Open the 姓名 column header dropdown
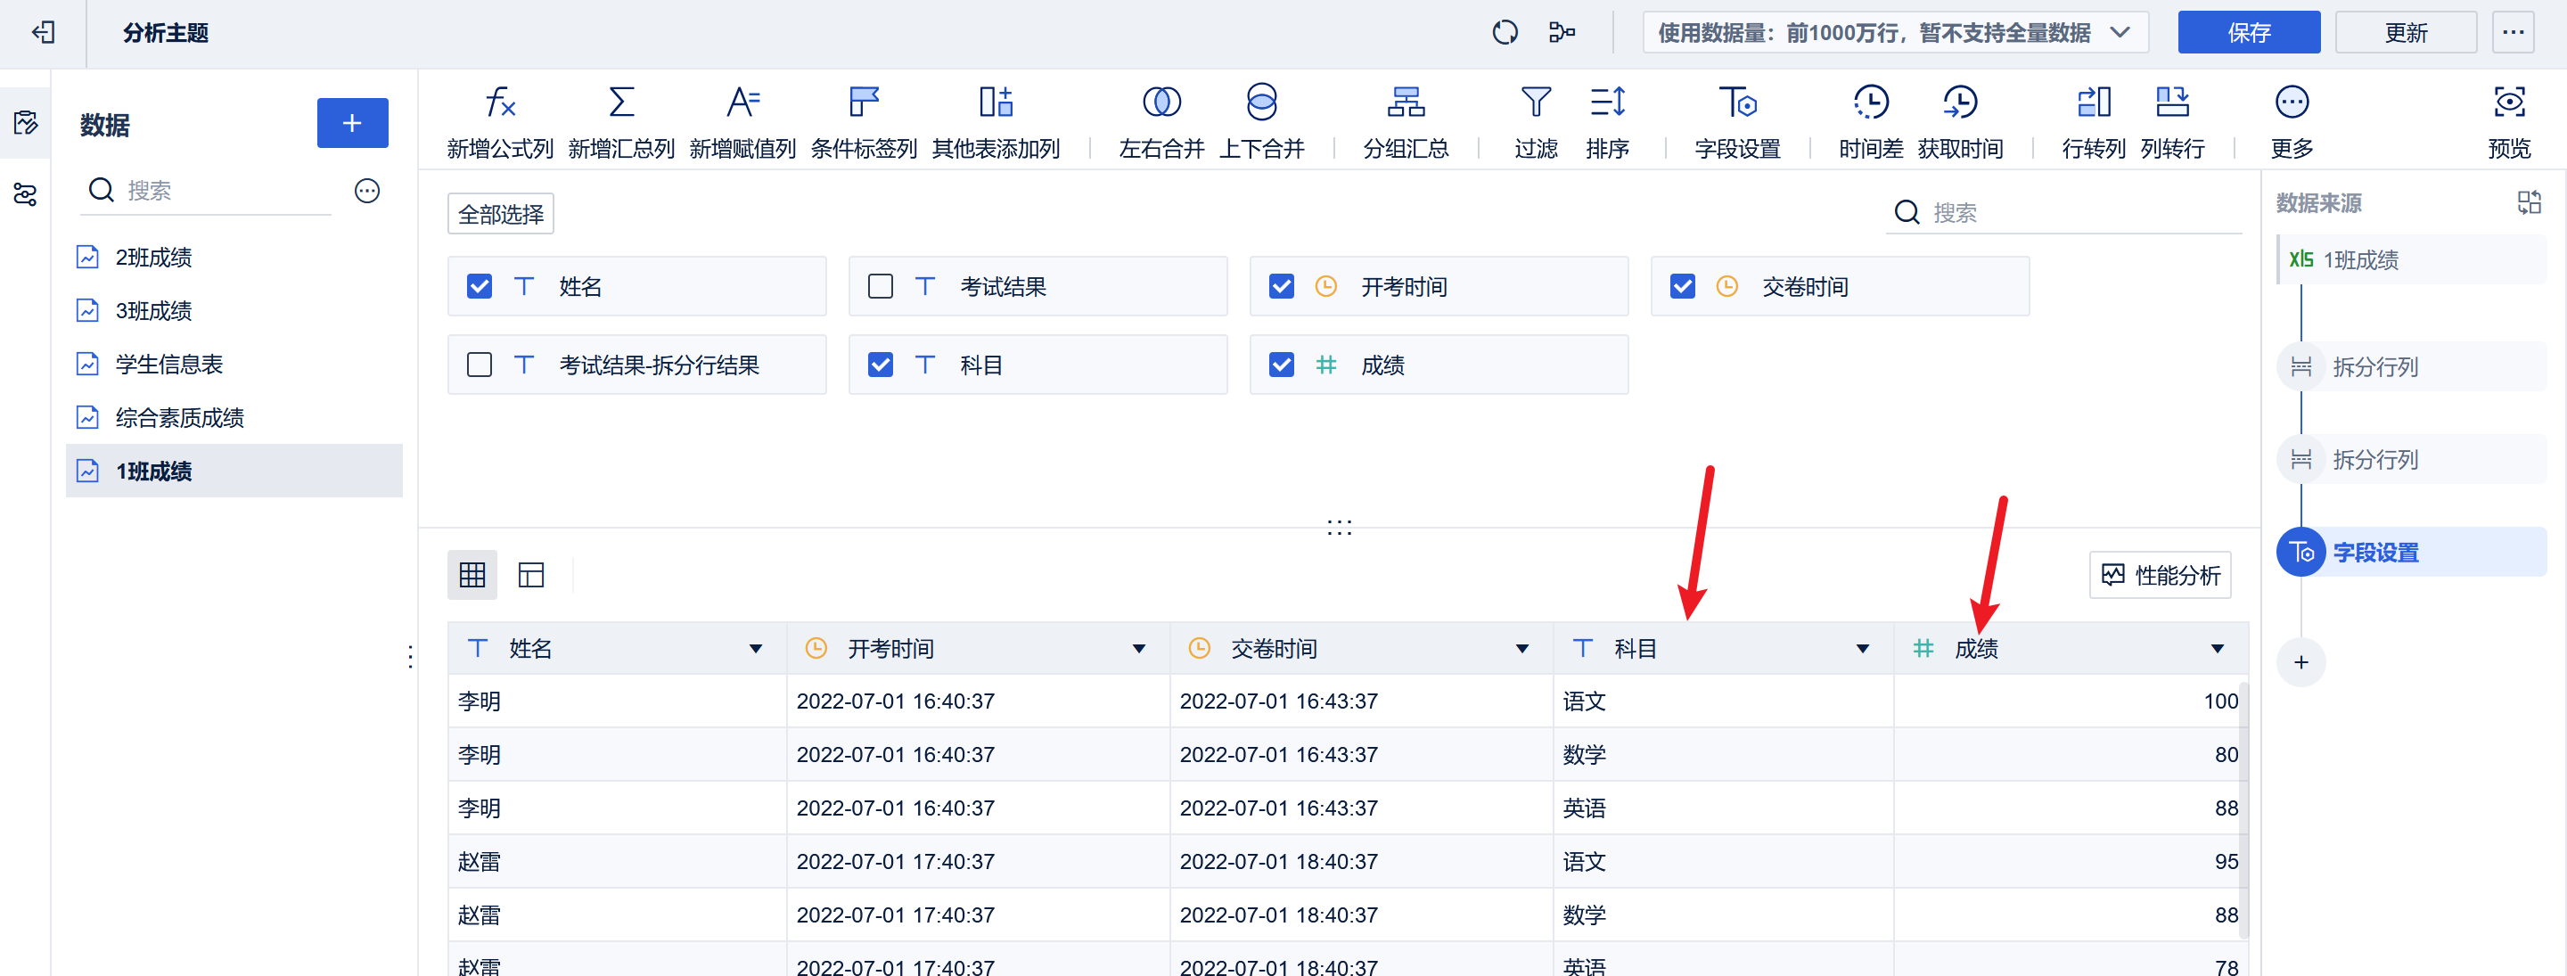2567x976 pixels. 757,648
